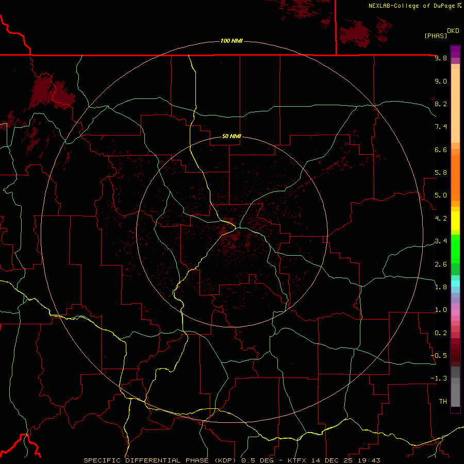
Task: Click the '0.5 DEG' tilt text
Action: click(257, 460)
